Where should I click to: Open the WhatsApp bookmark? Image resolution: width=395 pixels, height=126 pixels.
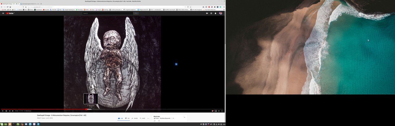[79, 10]
